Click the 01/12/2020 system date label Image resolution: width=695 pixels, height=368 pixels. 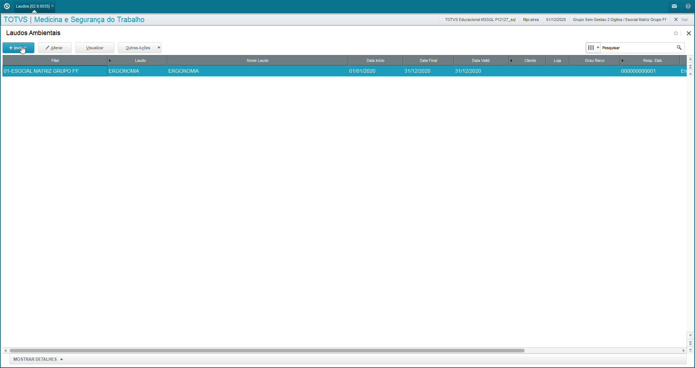click(556, 20)
